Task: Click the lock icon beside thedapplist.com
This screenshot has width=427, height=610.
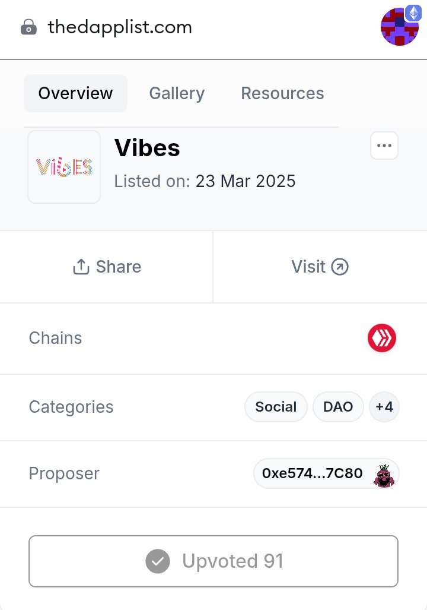Action: click(x=28, y=27)
